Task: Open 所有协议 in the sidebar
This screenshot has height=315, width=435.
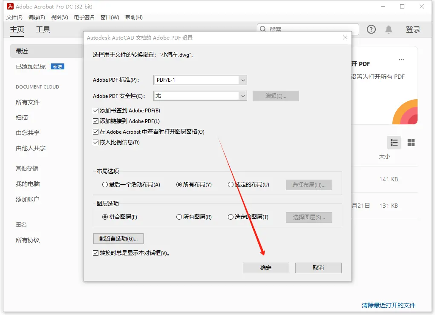Action: pos(28,240)
